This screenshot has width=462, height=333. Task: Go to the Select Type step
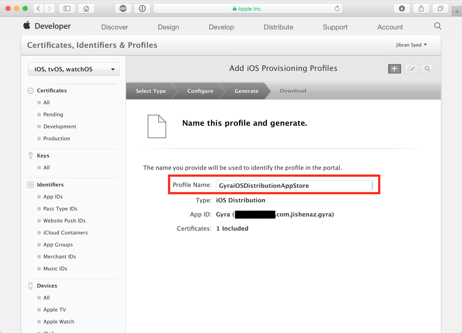tap(151, 91)
